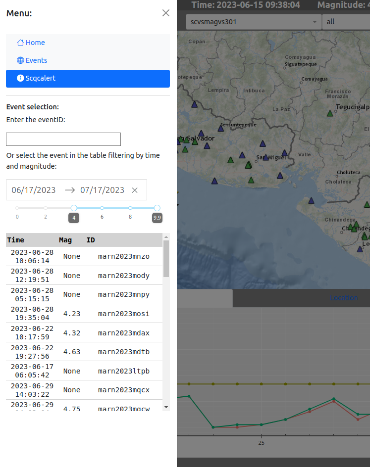
Task: Open the Events menu item
Action: click(36, 60)
